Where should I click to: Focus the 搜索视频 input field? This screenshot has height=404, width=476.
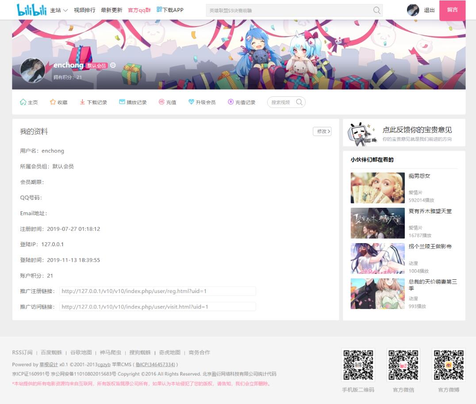click(x=282, y=102)
